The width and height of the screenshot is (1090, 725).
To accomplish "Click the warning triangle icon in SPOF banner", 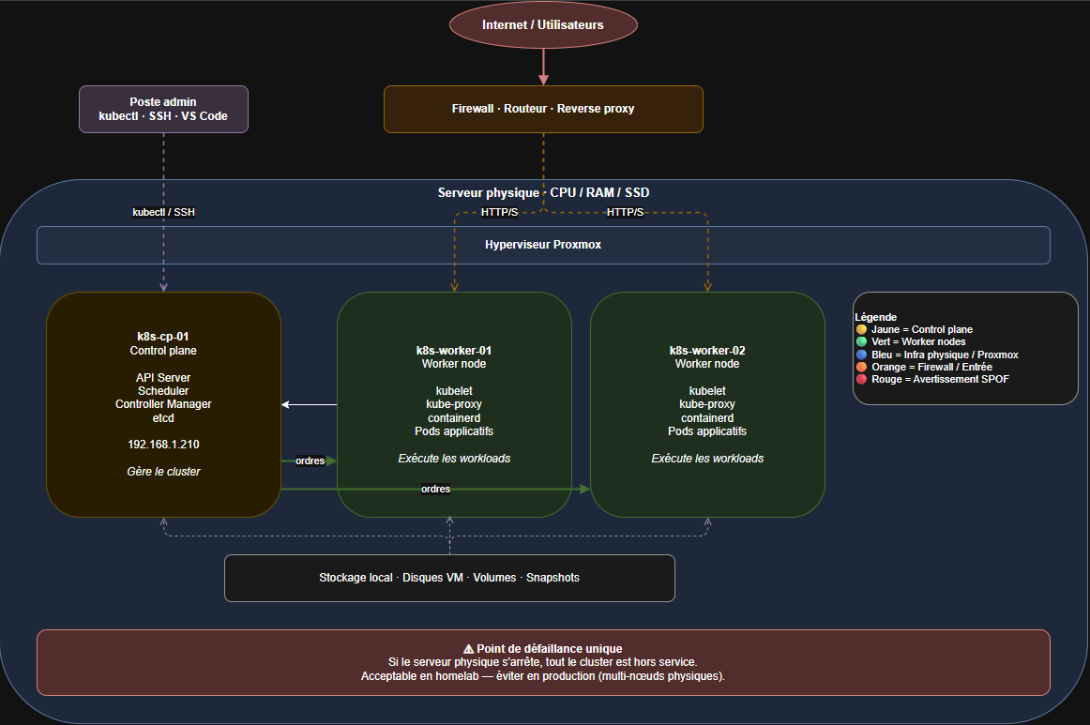I will click(468, 648).
